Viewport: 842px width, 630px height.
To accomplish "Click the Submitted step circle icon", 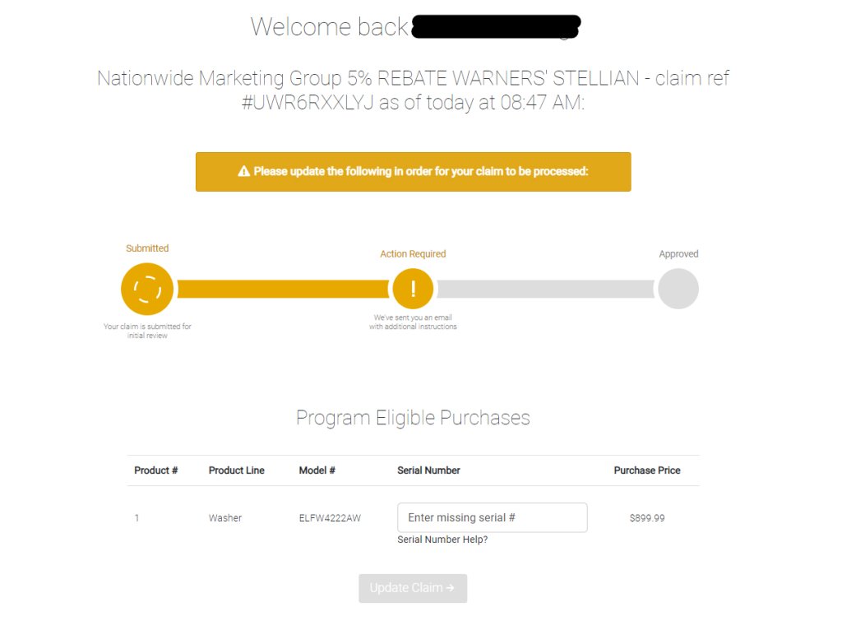I will (x=147, y=289).
